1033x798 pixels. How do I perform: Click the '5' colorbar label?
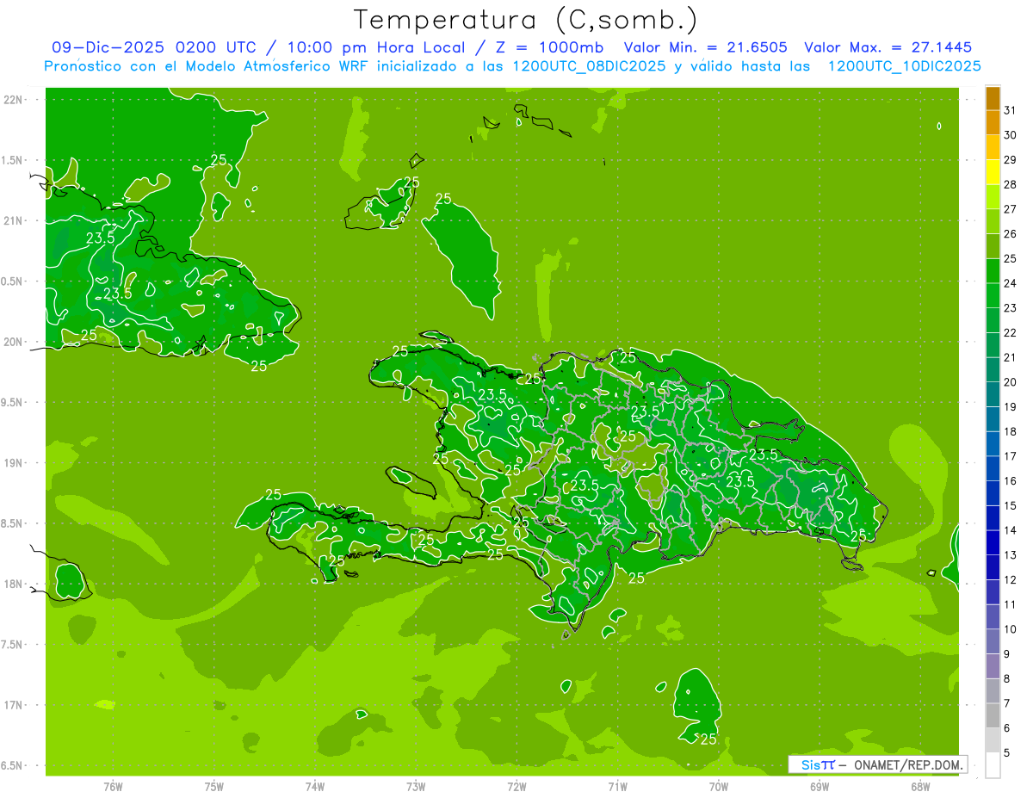[1006, 752]
